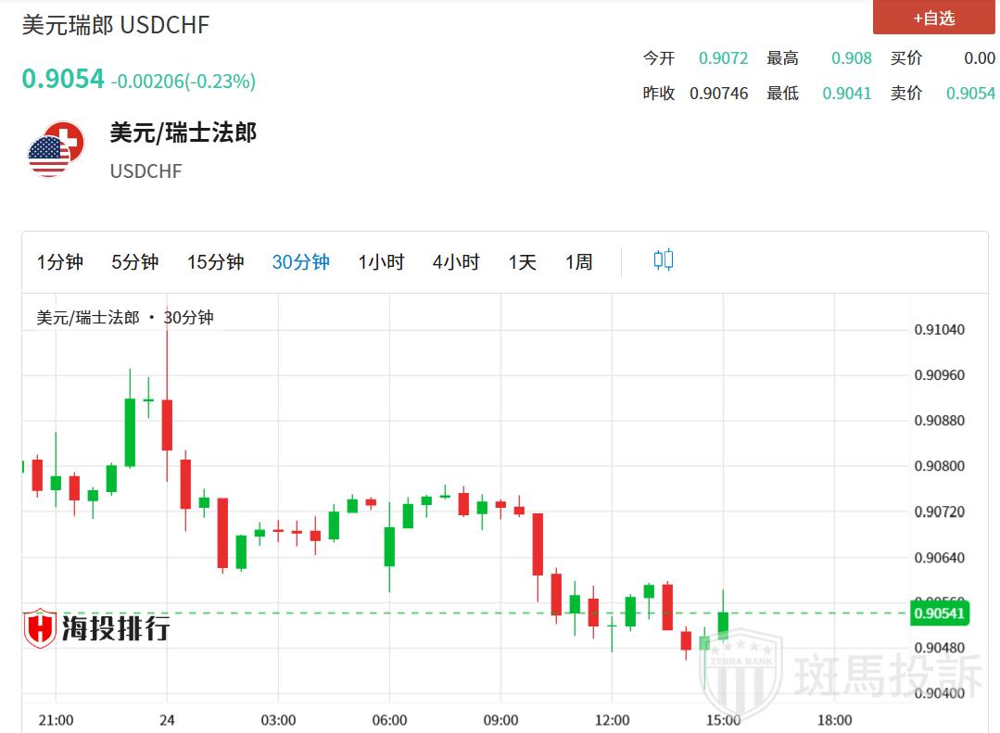
Task: Click the 0.91040 price axis label
Action: click(x=940, y=330)
